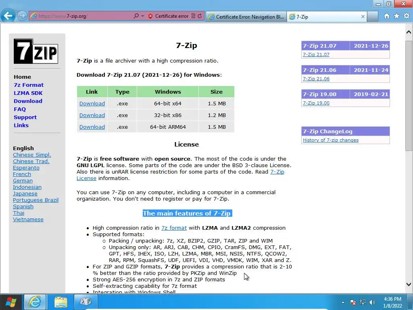Switch language to Esperanto
The width and height of the screenshot is (413, 310).
point(26,168)
